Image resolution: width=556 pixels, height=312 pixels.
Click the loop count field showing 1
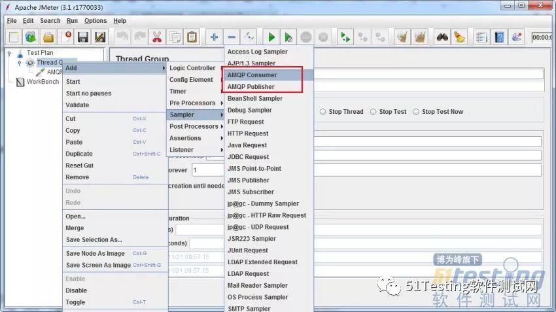[208, 170]
